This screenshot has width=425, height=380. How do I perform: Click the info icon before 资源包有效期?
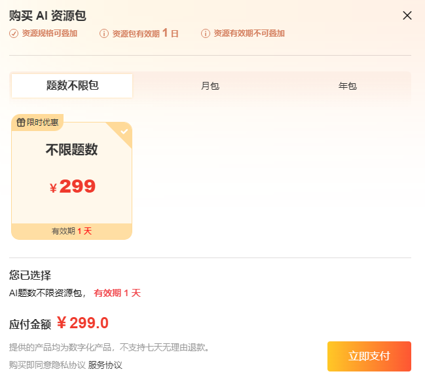pos(104,33)
